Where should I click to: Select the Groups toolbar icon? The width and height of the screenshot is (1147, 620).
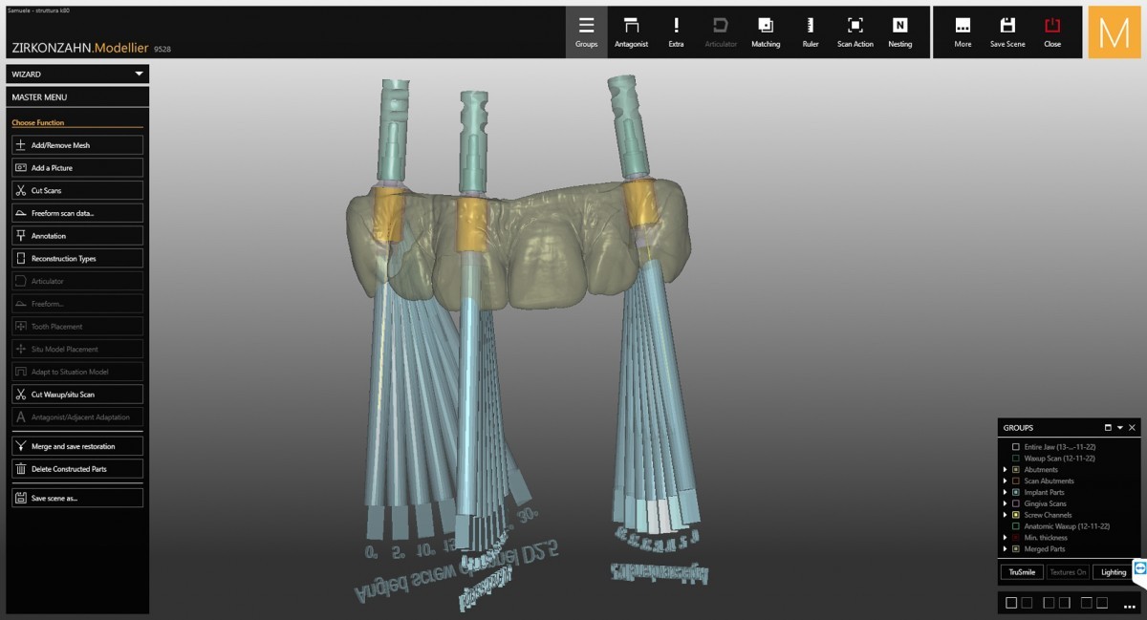click(x=586, y=32)
